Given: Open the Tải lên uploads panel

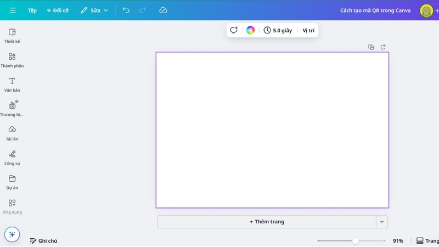Looking at the screenshot, I should [12, 133].
